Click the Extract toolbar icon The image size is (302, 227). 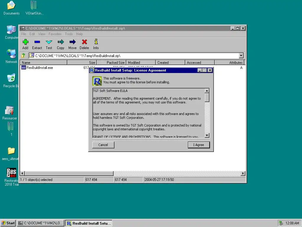pyautogui.click(x=37, y=42)
